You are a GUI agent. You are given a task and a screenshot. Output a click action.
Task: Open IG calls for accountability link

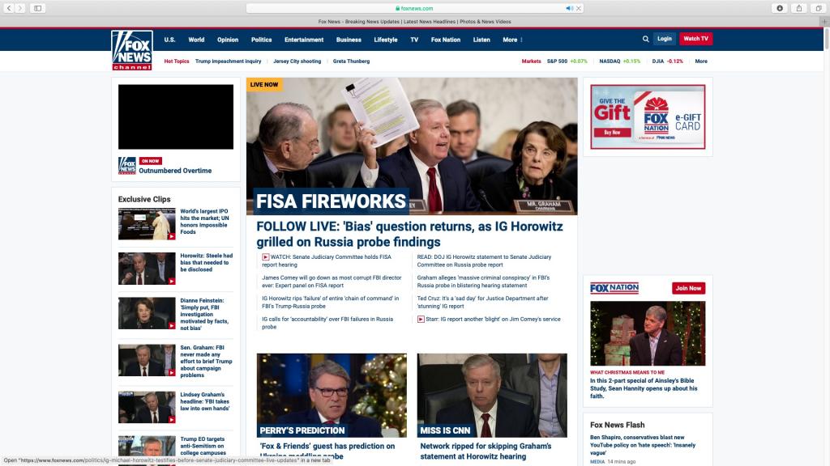pos(327,323)
